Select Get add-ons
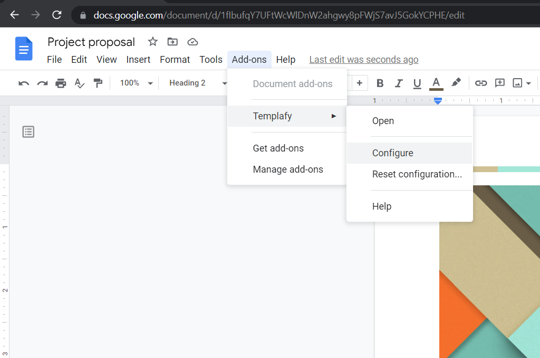 [287, 148]
